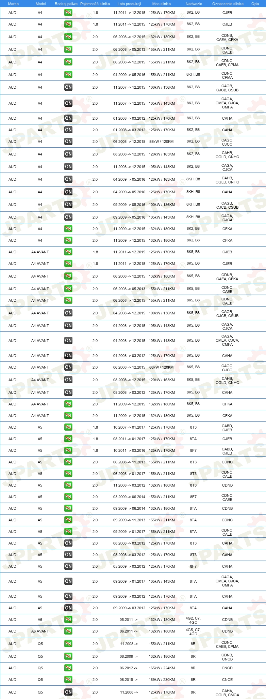This screenshot has height=699, width=266.
Task: Click ON icon in A4 AVANT 100kW row
Action: pos(68,313)
